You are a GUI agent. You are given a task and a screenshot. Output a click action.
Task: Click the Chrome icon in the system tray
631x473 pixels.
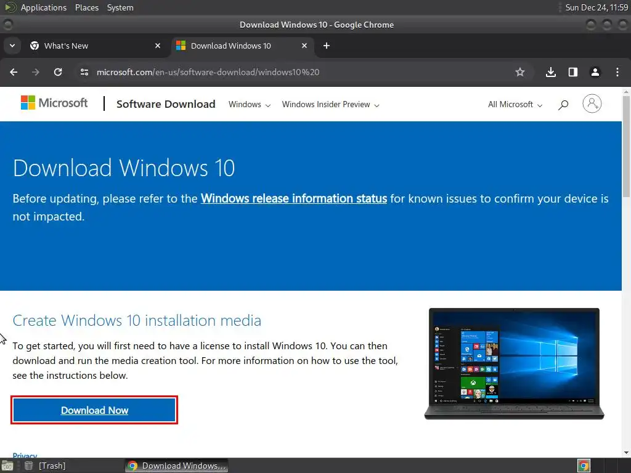[584, 466]
